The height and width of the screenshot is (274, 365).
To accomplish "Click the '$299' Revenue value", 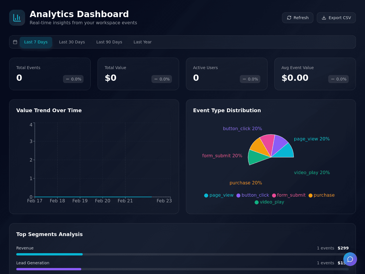I will (x=343, y=248).
